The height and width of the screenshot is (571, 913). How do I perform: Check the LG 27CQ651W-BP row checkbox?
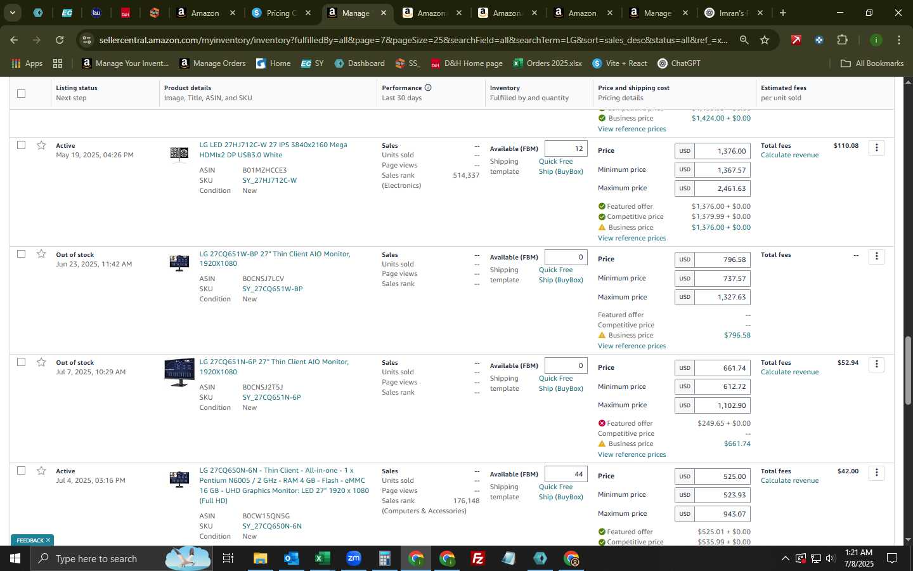[21, 254]
